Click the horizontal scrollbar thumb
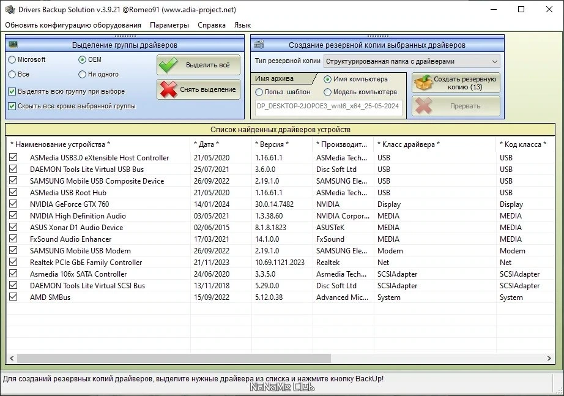 [x=174, y=358]
